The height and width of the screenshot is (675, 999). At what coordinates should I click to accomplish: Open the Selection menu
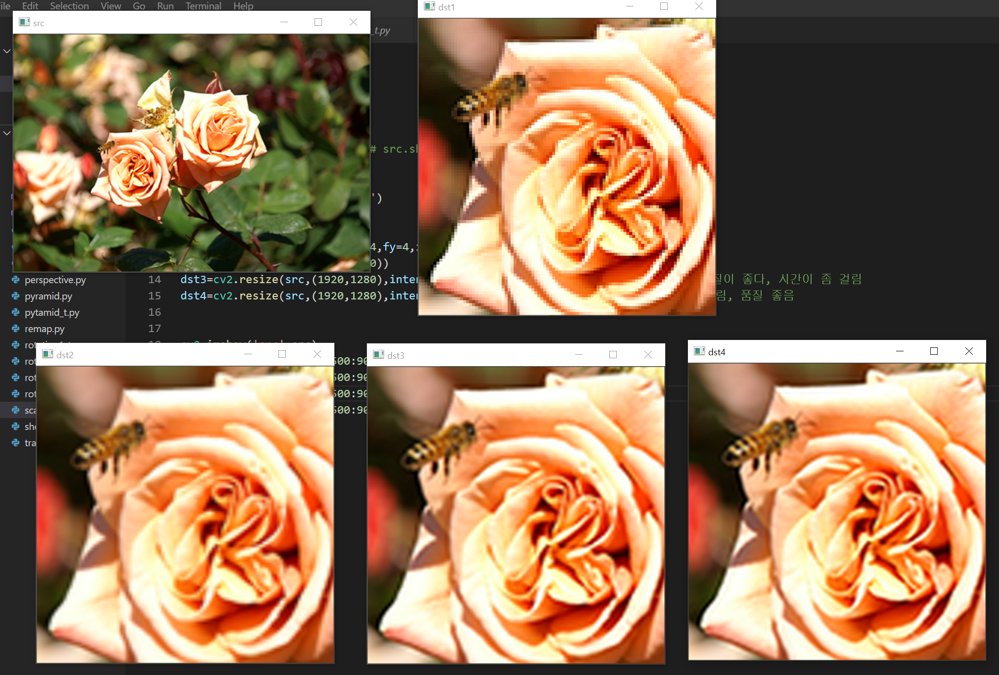pos(69,6)
